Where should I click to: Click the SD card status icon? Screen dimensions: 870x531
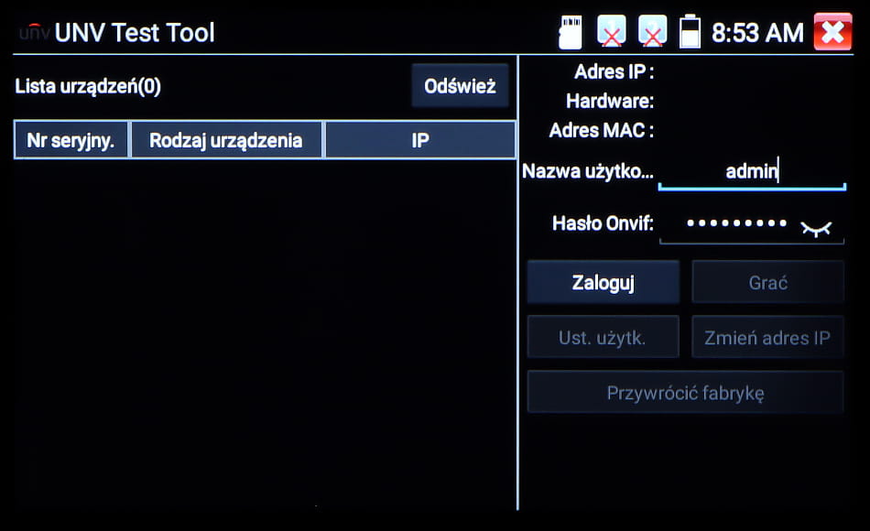point(569,31)
